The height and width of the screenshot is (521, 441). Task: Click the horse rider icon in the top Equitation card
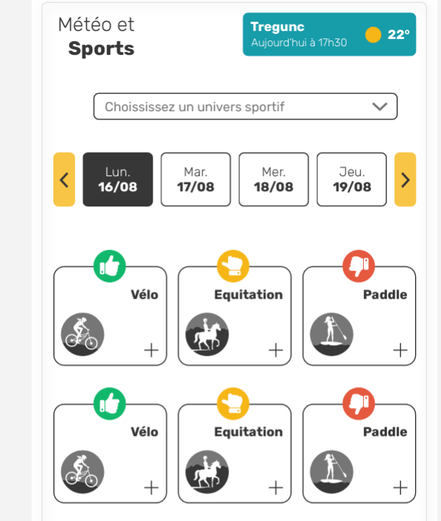point(207,334)
